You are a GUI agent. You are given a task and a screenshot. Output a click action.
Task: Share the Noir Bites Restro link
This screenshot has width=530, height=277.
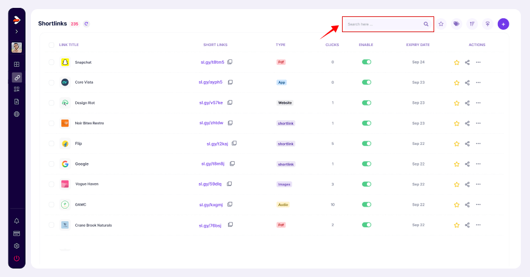[467, 123]
